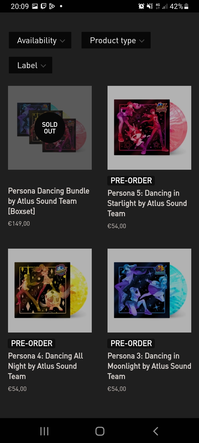This screenshot has width=199, height=443.
Task: Tap the Android home button icon
Action: 100,431
